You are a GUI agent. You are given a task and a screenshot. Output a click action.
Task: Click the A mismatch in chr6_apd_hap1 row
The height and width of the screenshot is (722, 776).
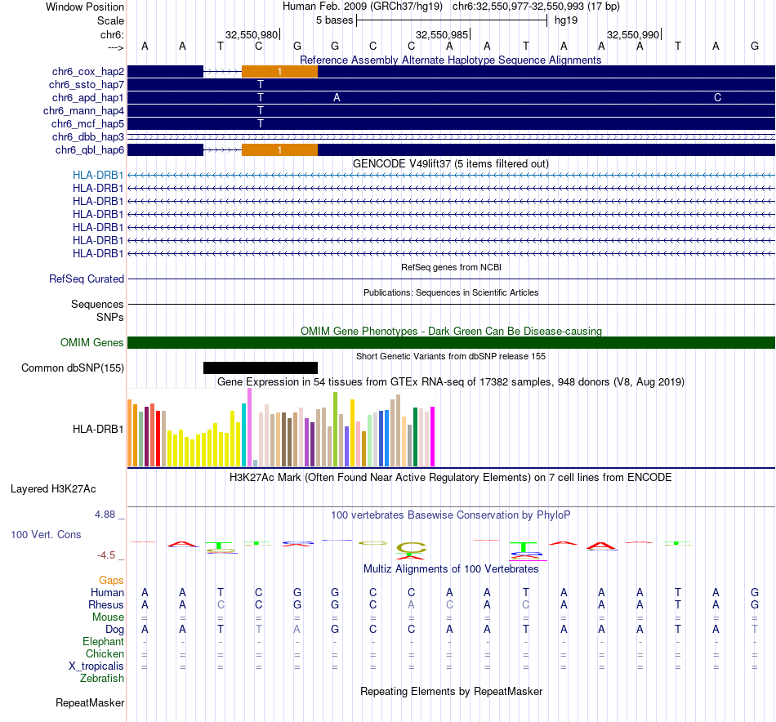[x=337, y=97]
